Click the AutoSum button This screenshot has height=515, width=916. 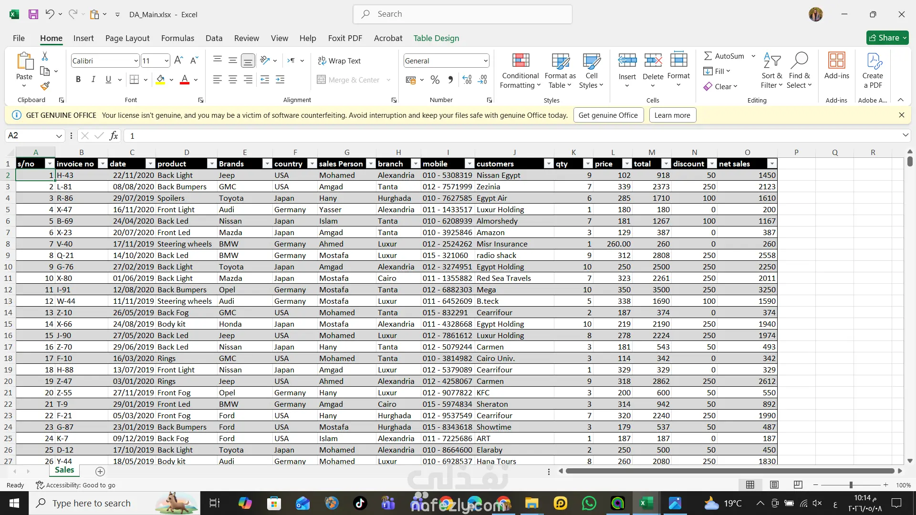(x=724, y=56)
